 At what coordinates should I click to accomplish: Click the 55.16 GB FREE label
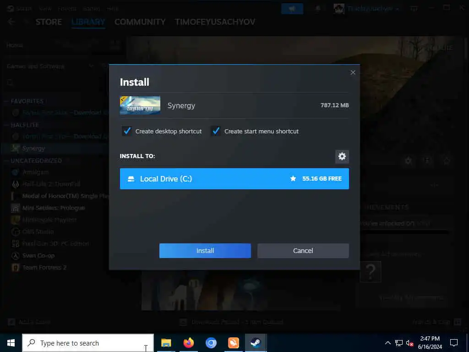click(x=322, y=179)
